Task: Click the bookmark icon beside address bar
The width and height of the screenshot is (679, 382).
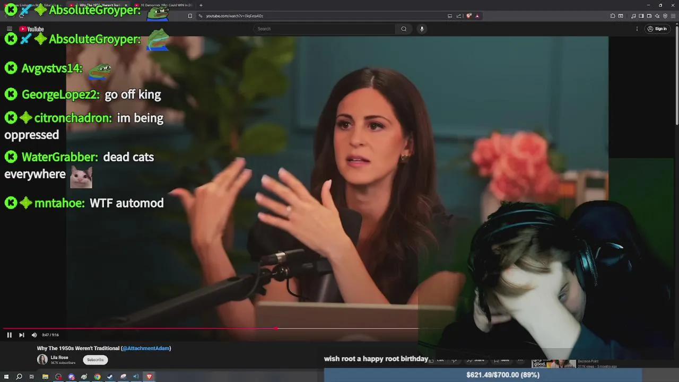Action: (x=190, y=16)
